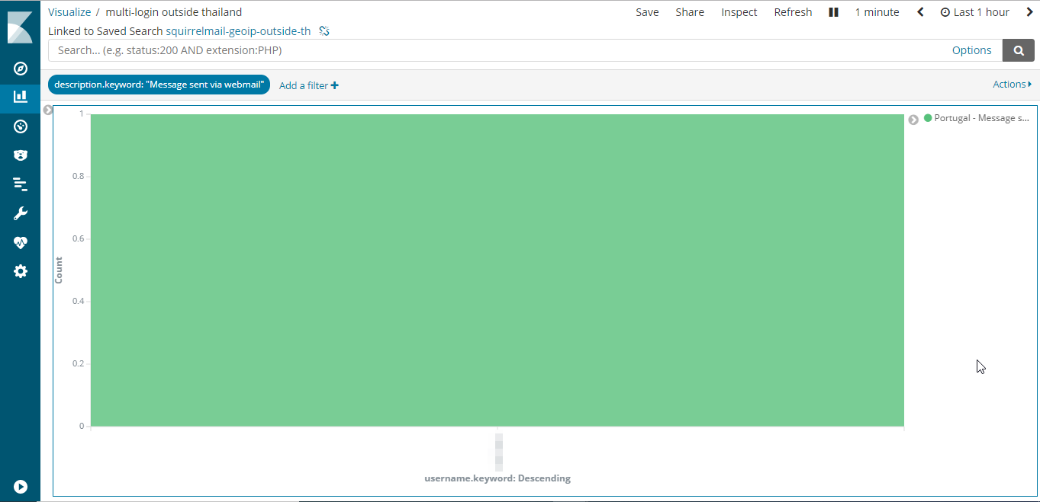Open the Inspect menu item
Image resolution: width=1040 pixels, height=502 pixels.
(x=739, y=12)
